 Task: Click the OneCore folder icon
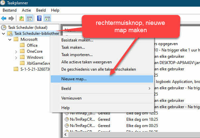[22, 51]
